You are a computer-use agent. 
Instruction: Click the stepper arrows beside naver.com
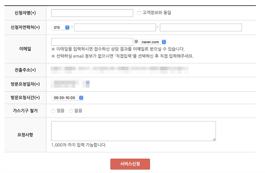[x=163, y=42]
